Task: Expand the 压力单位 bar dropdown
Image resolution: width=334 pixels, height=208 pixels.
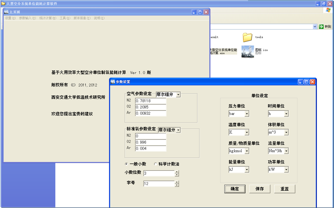Action: (x=247, y=114)
